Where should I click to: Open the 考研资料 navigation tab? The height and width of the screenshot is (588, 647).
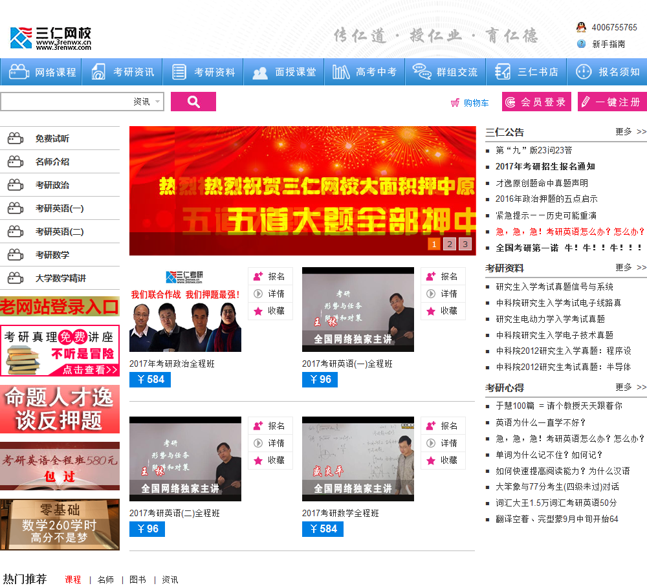pyautogui.click(x=203, y=72)
